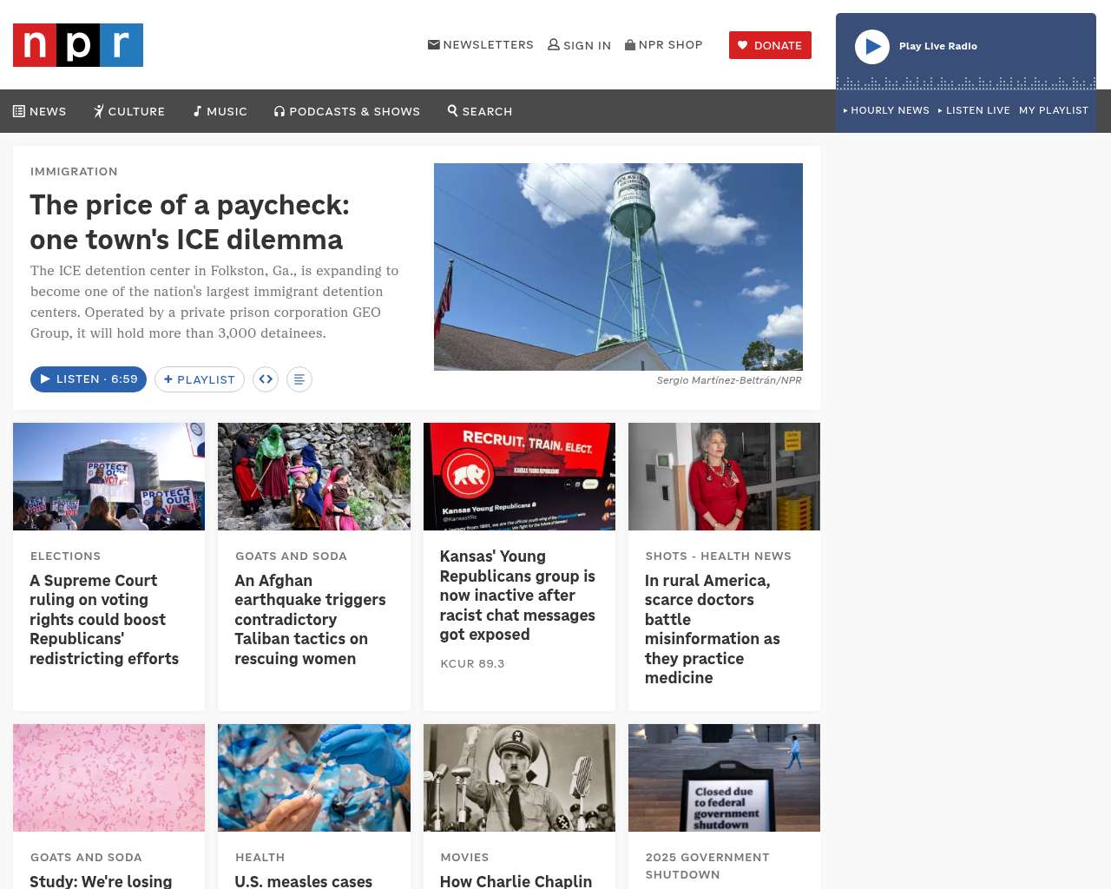Screen dimensions: 1111x889
Task: Open the transcript icon button
Action: 299,379
